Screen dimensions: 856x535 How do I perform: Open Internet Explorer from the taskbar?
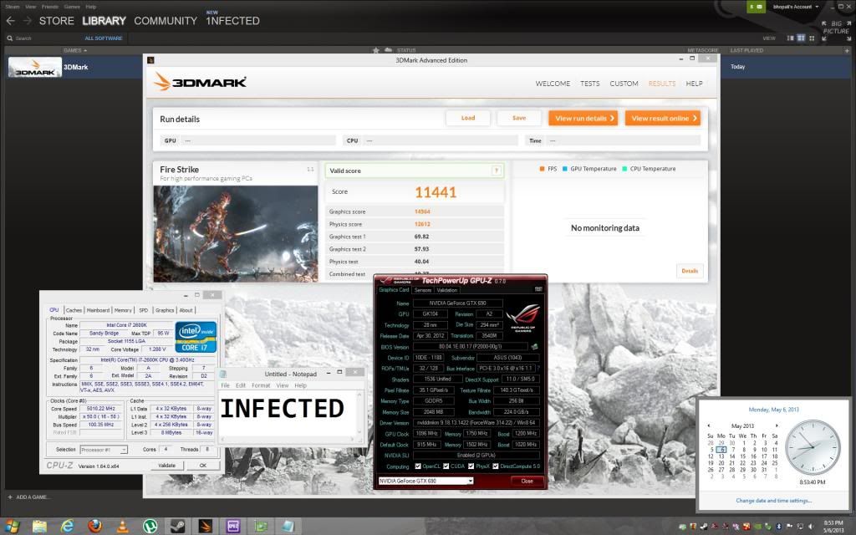(x=67, y=527)
